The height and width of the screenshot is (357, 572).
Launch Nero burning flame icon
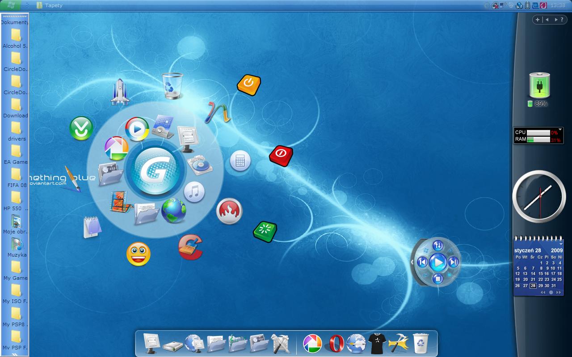pyautogui.click(x=229, y=211)
